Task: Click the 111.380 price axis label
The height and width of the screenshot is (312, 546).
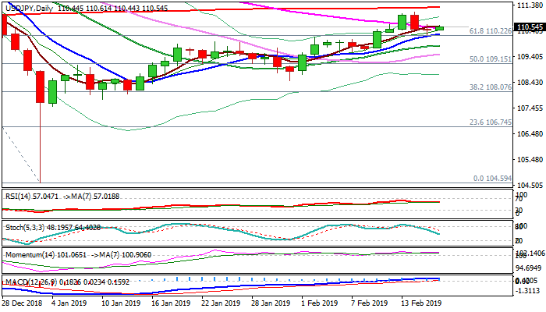Action: tap(530, 5)
